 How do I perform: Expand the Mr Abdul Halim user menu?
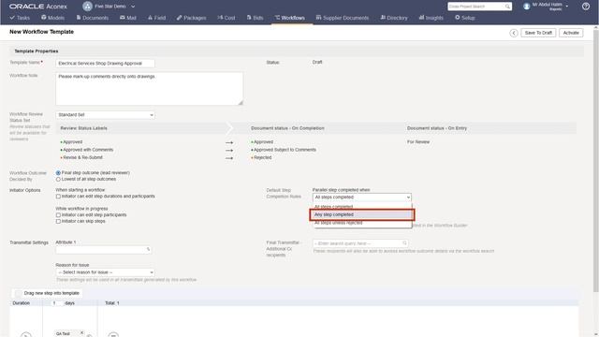(567, 7)
